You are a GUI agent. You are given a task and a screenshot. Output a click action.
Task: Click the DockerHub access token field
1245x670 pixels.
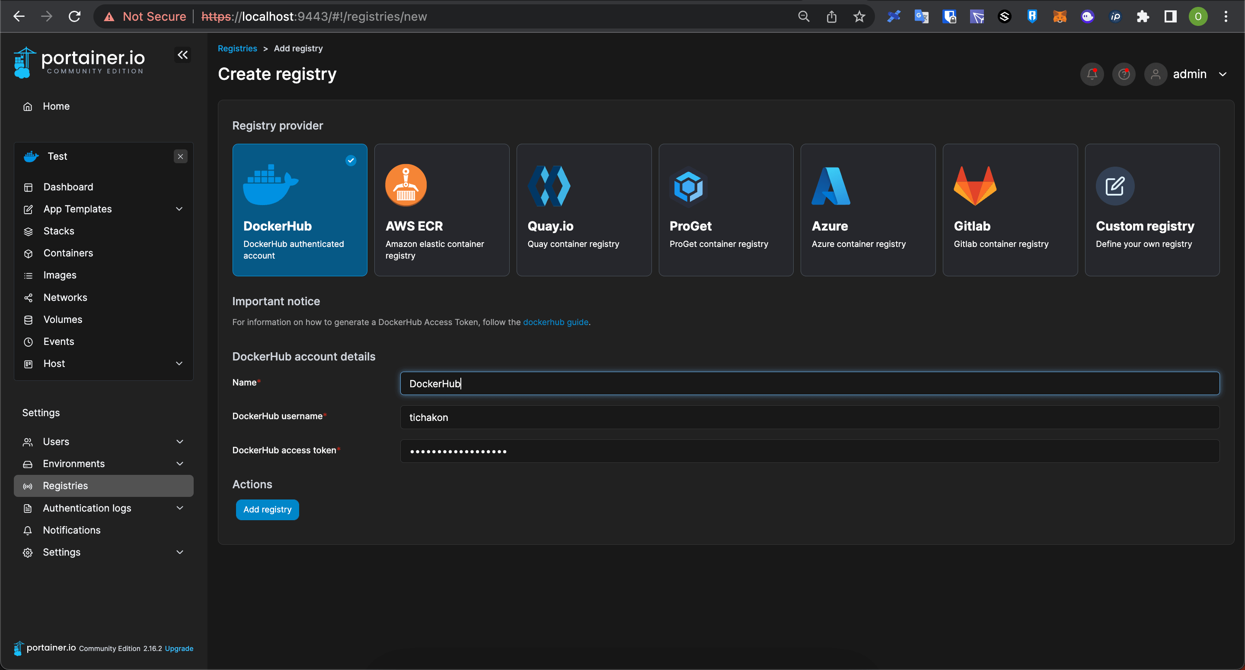coord(810,451)
